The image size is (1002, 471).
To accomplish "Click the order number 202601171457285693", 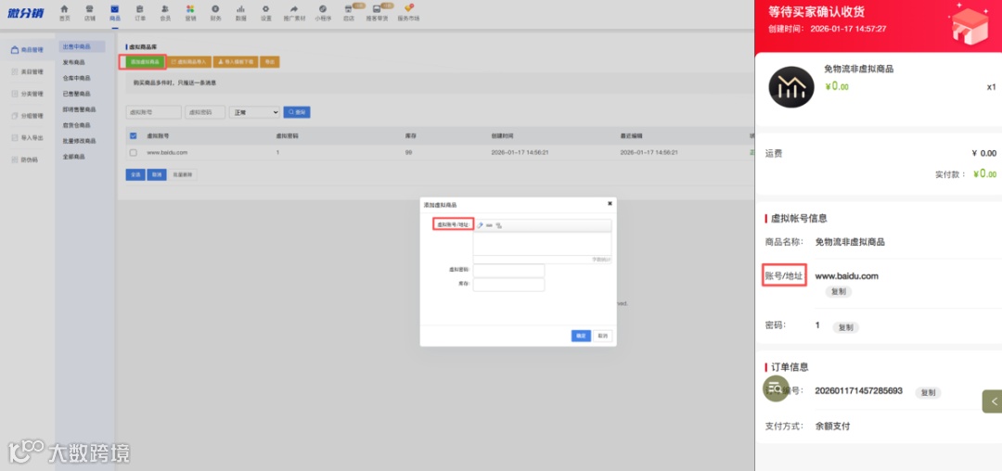I will click(859, 390).
